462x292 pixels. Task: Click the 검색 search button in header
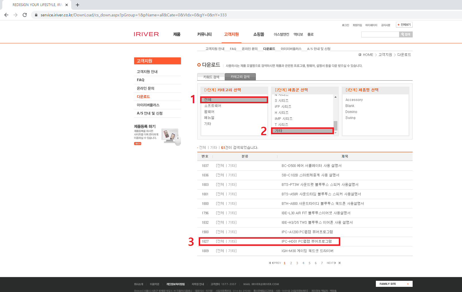tap(406, 34)
